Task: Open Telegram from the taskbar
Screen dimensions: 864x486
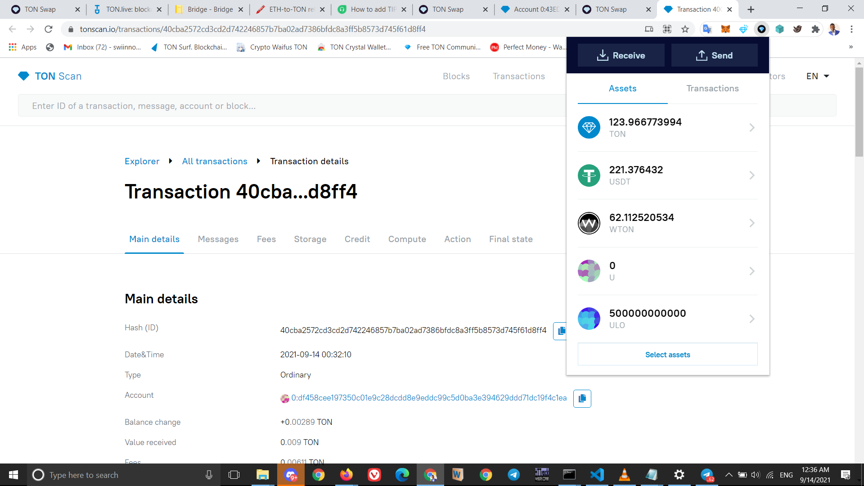Action: pos(513,475)
